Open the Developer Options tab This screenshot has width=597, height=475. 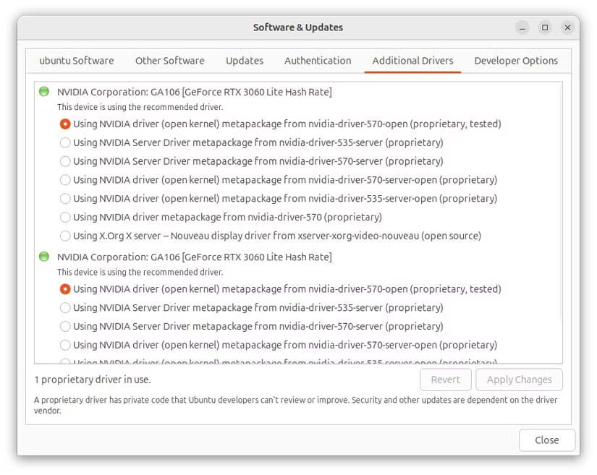point(516,61)
